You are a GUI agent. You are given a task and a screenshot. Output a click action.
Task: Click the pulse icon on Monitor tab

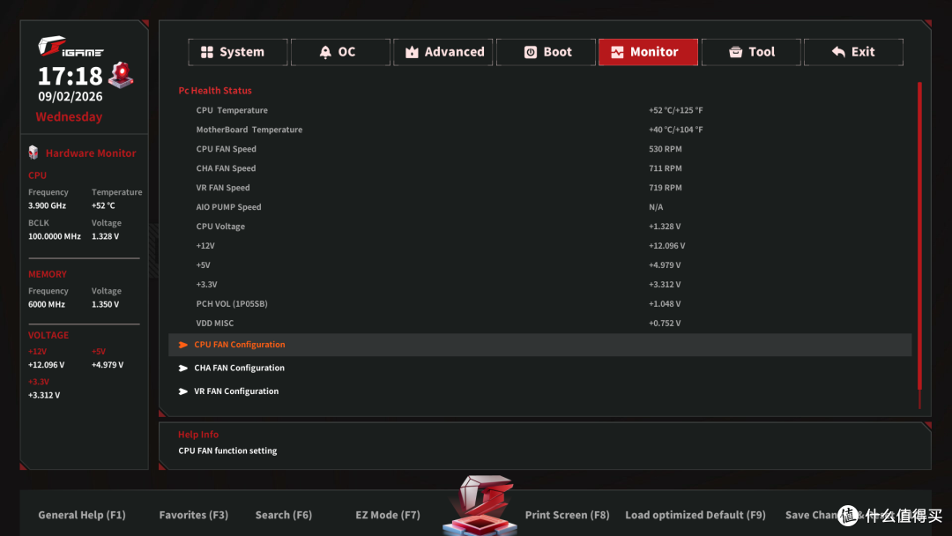coord(617,52)
